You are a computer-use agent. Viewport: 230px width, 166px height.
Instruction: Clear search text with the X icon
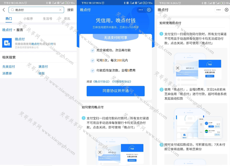pos(60,10)
